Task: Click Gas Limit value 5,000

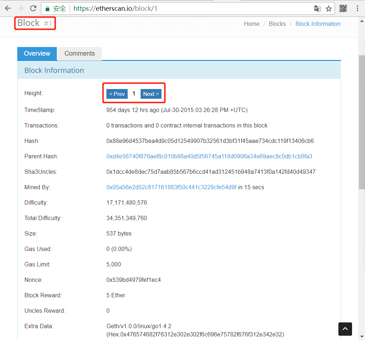Action: click(x=114, y=265)
